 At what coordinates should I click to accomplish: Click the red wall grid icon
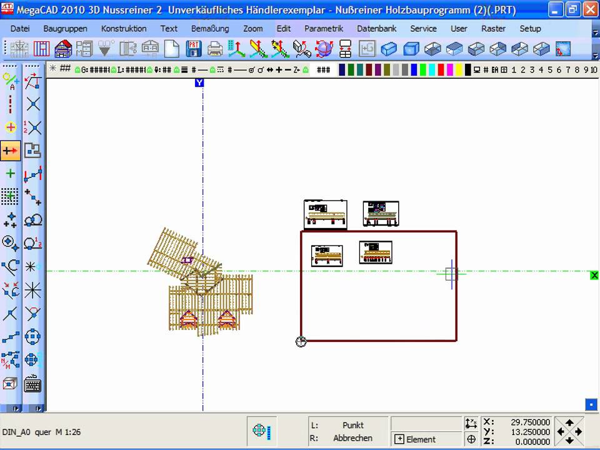(41, 49)
